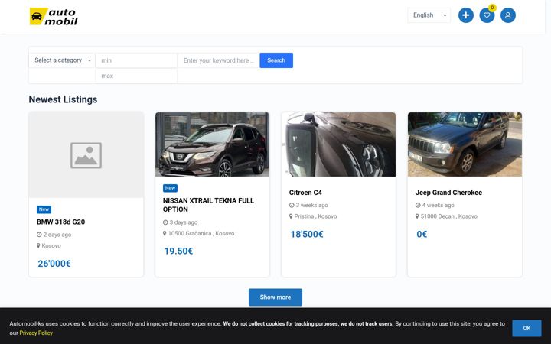This screenshot has height=344, width=551.
Task: Open the English language dropdown
Action: [429, 15]
